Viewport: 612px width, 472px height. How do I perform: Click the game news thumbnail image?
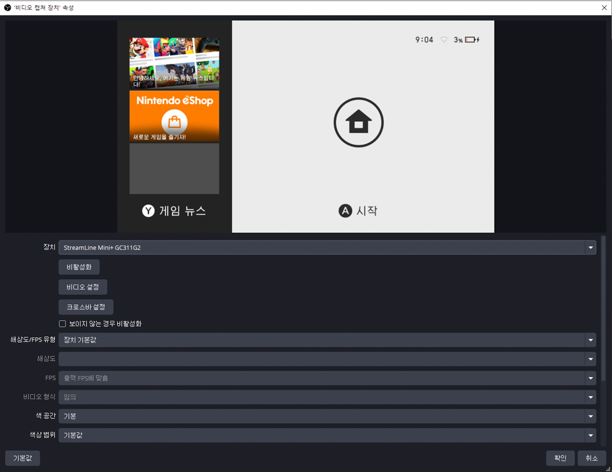coord(174,63)
